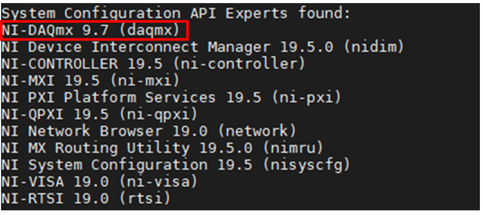Select the NI-QPXI 19.5 text
Viewport: 483px width, 215px height.
click(55, 114)
